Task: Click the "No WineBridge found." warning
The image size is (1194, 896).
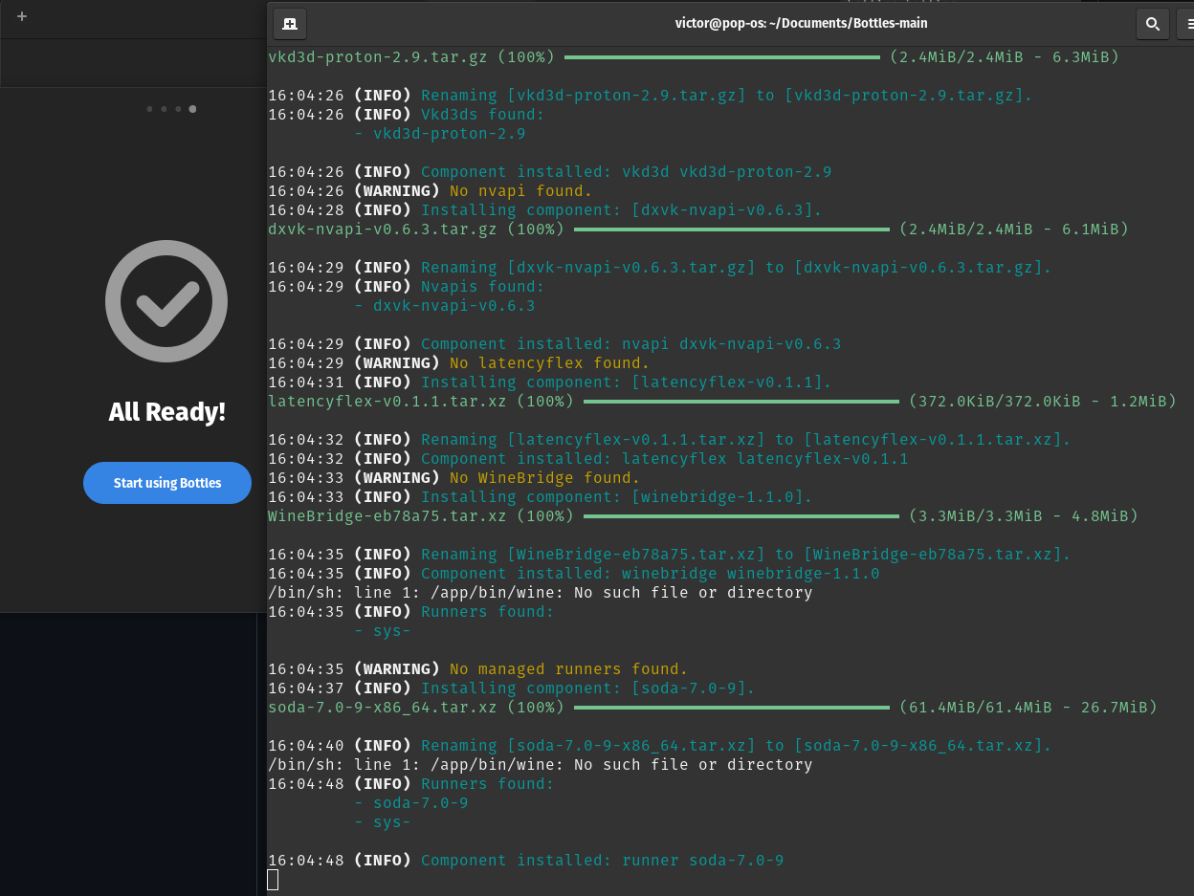Action: click(545, 478)
